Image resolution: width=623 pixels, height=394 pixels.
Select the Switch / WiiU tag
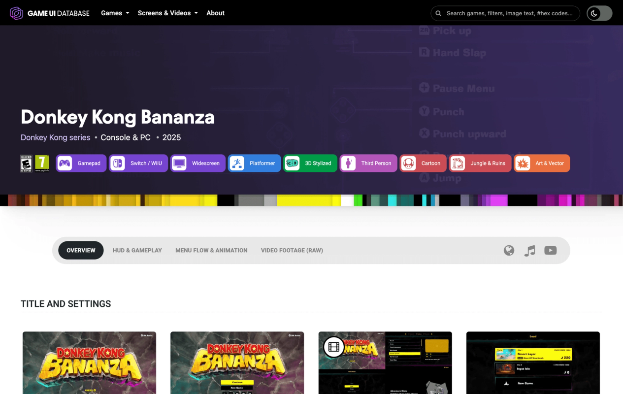point(138,164)
